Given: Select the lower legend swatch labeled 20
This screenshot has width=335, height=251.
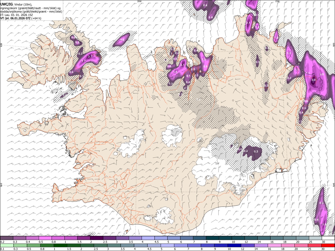Looking at the screenshot, I should [301, 245].
